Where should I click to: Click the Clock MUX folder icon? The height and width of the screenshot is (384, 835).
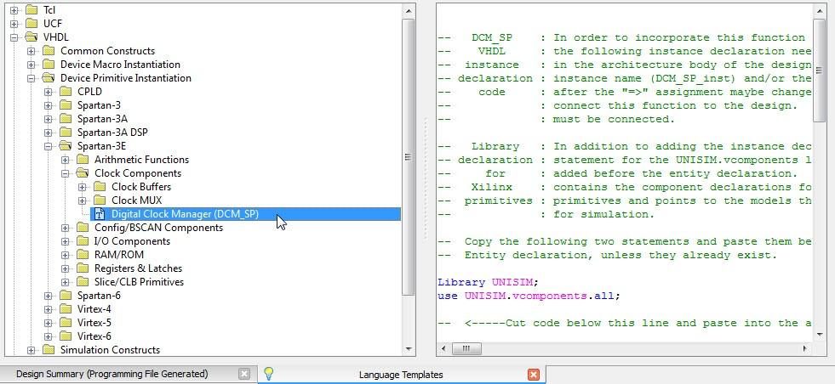[x=100, y=200]
